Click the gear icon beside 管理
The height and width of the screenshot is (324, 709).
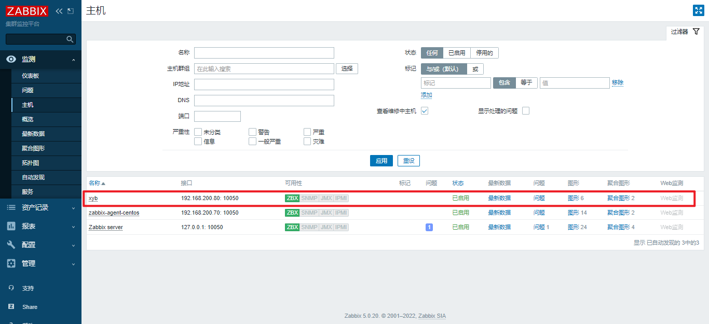point(11,263)
